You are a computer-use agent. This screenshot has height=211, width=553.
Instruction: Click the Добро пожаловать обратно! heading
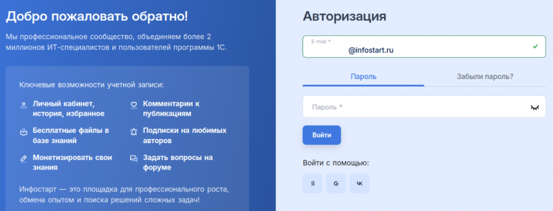97,17
